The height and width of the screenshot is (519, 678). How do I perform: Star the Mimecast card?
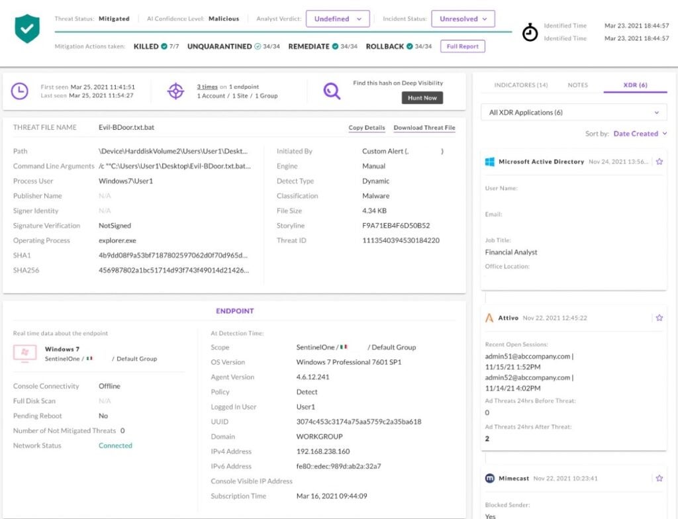pos(659,478)
